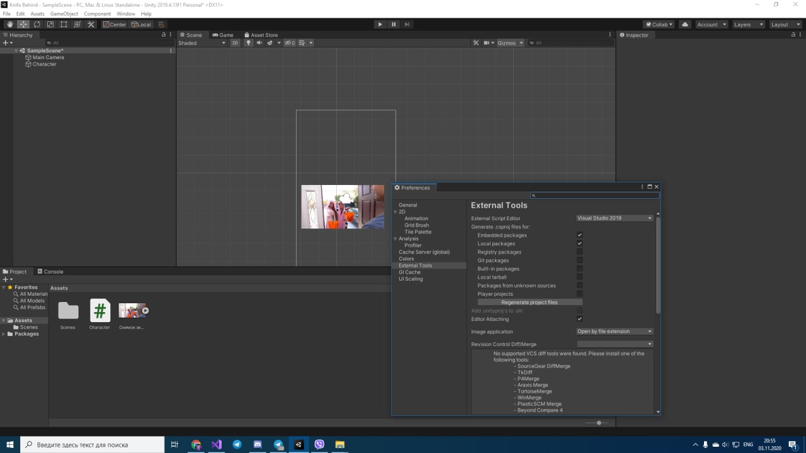Enable Registry packages checkbox

[x=579, y=252]
